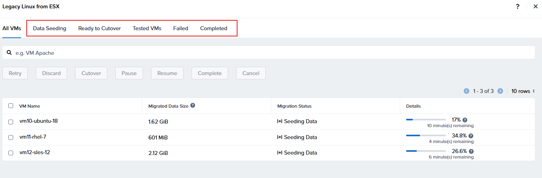Viewport: 542px width, 178px height.
Task: Click the Retry button
Action: click(15, 73)
